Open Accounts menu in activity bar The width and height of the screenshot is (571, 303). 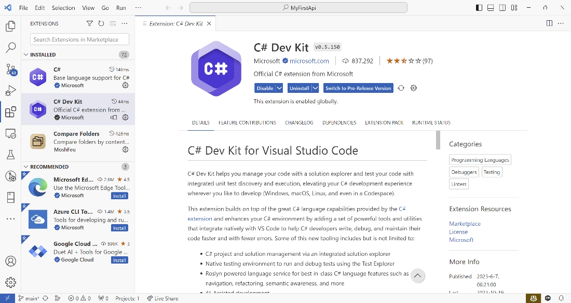pyautogui.click(x=10, y=261)
